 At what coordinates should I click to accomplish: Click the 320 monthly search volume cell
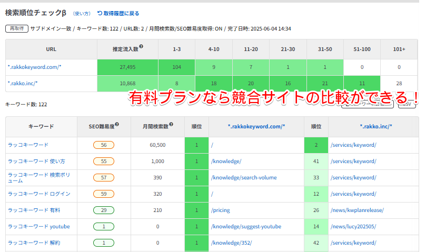[x=157, y=194]
